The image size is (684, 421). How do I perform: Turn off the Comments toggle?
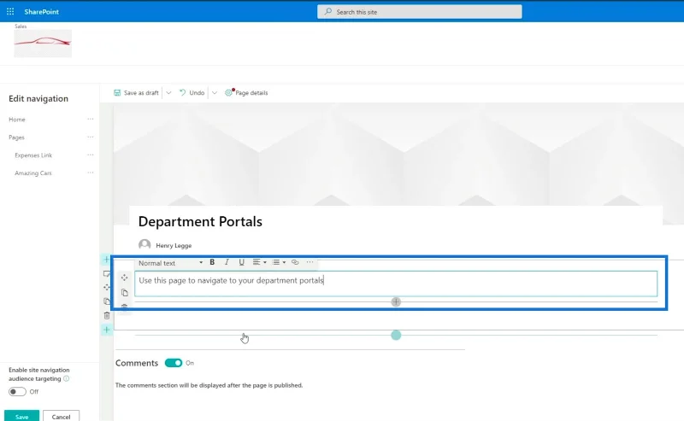174,363
